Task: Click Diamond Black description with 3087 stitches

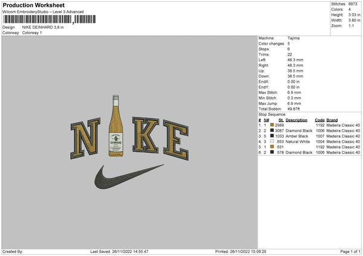Action: click(x=299, y=131)
